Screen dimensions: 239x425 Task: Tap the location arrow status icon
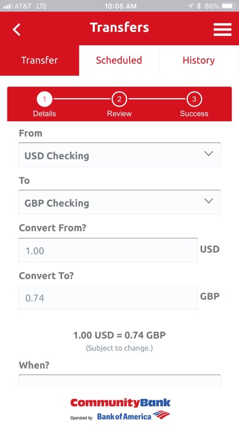191,6
